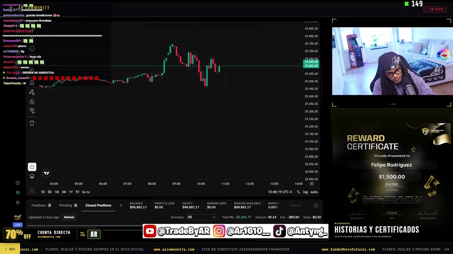This screenshot has height=254, width=453.
Task: Toggle auto scale on price axis
Action: (x=314, y=192)
